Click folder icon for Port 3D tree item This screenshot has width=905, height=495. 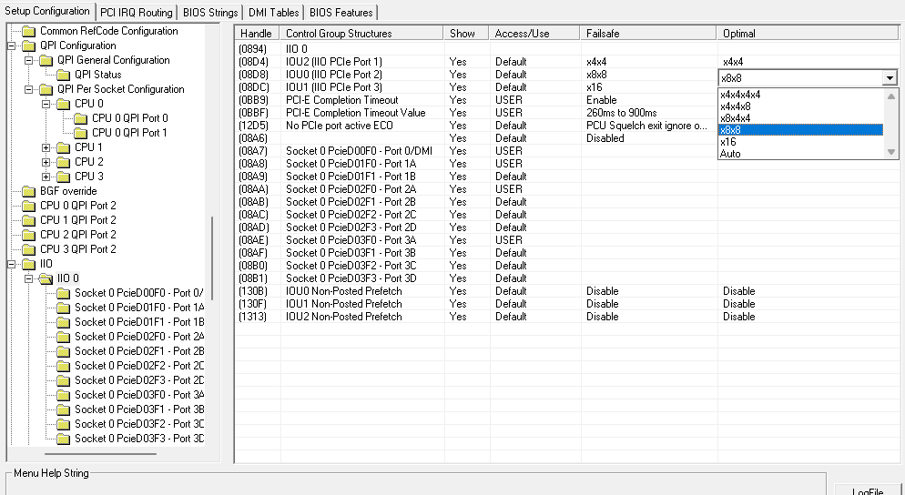tap(64, 439)
